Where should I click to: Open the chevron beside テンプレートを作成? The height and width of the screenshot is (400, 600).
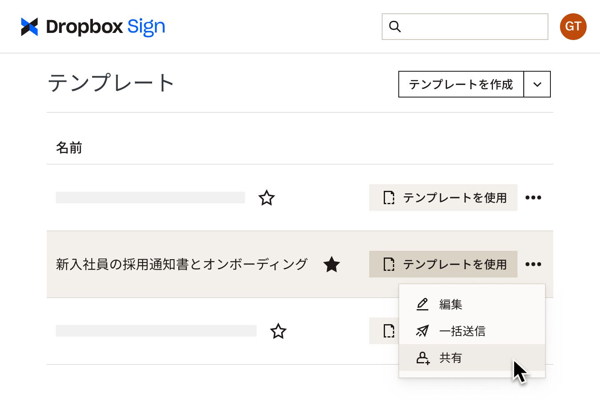tap(537, 84)
